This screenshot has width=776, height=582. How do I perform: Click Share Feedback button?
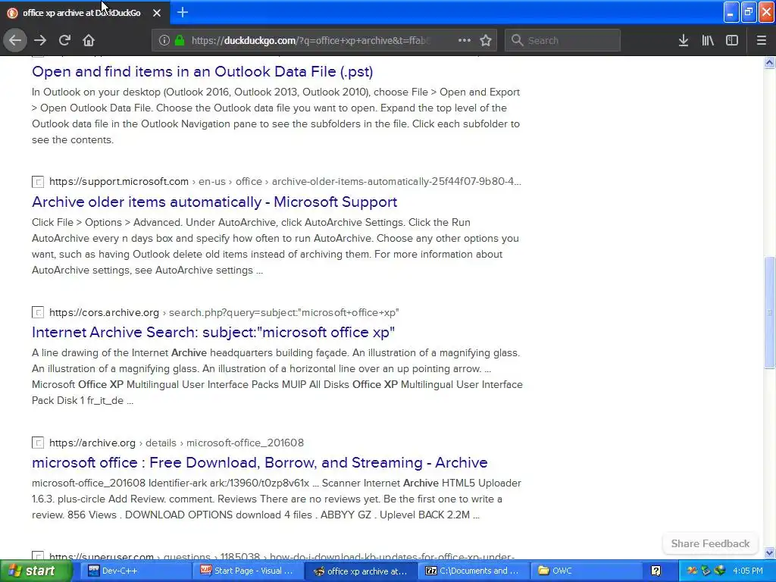(710, 543)
